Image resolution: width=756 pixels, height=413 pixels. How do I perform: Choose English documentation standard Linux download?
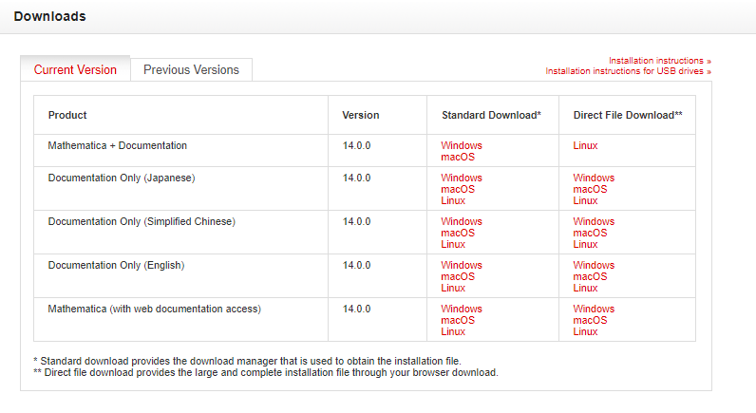pyautogui.click(x=453, y=289)
